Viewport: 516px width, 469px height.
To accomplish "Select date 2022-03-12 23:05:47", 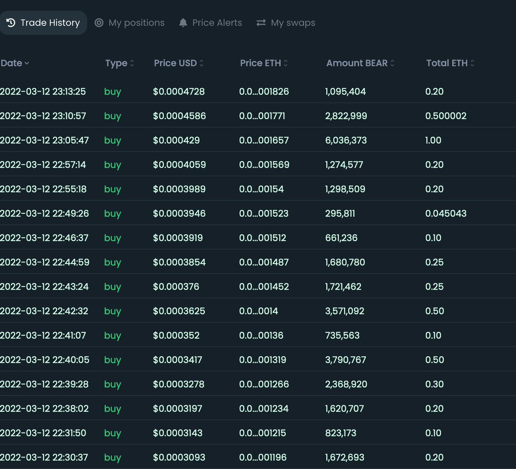I will (44, 141).
